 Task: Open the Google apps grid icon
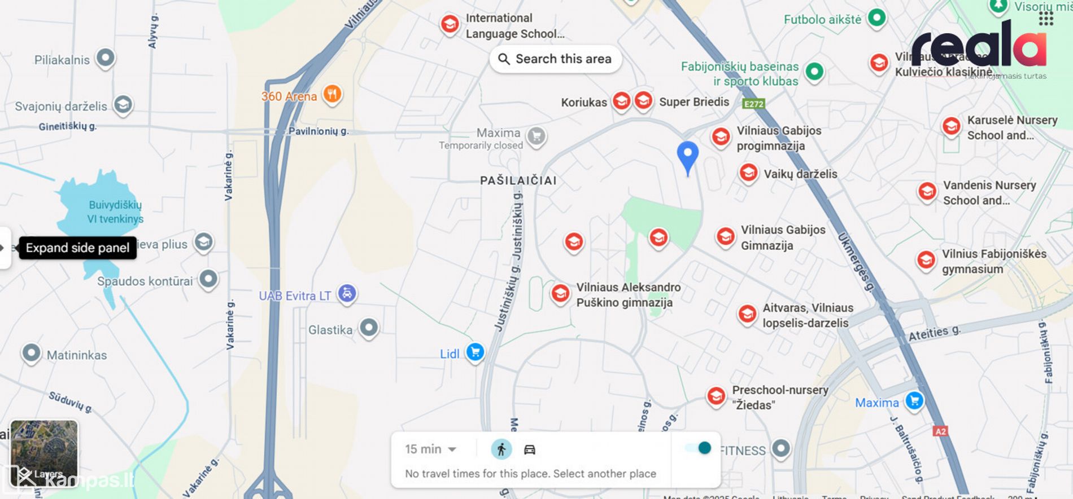click(x=1046, y=19)
